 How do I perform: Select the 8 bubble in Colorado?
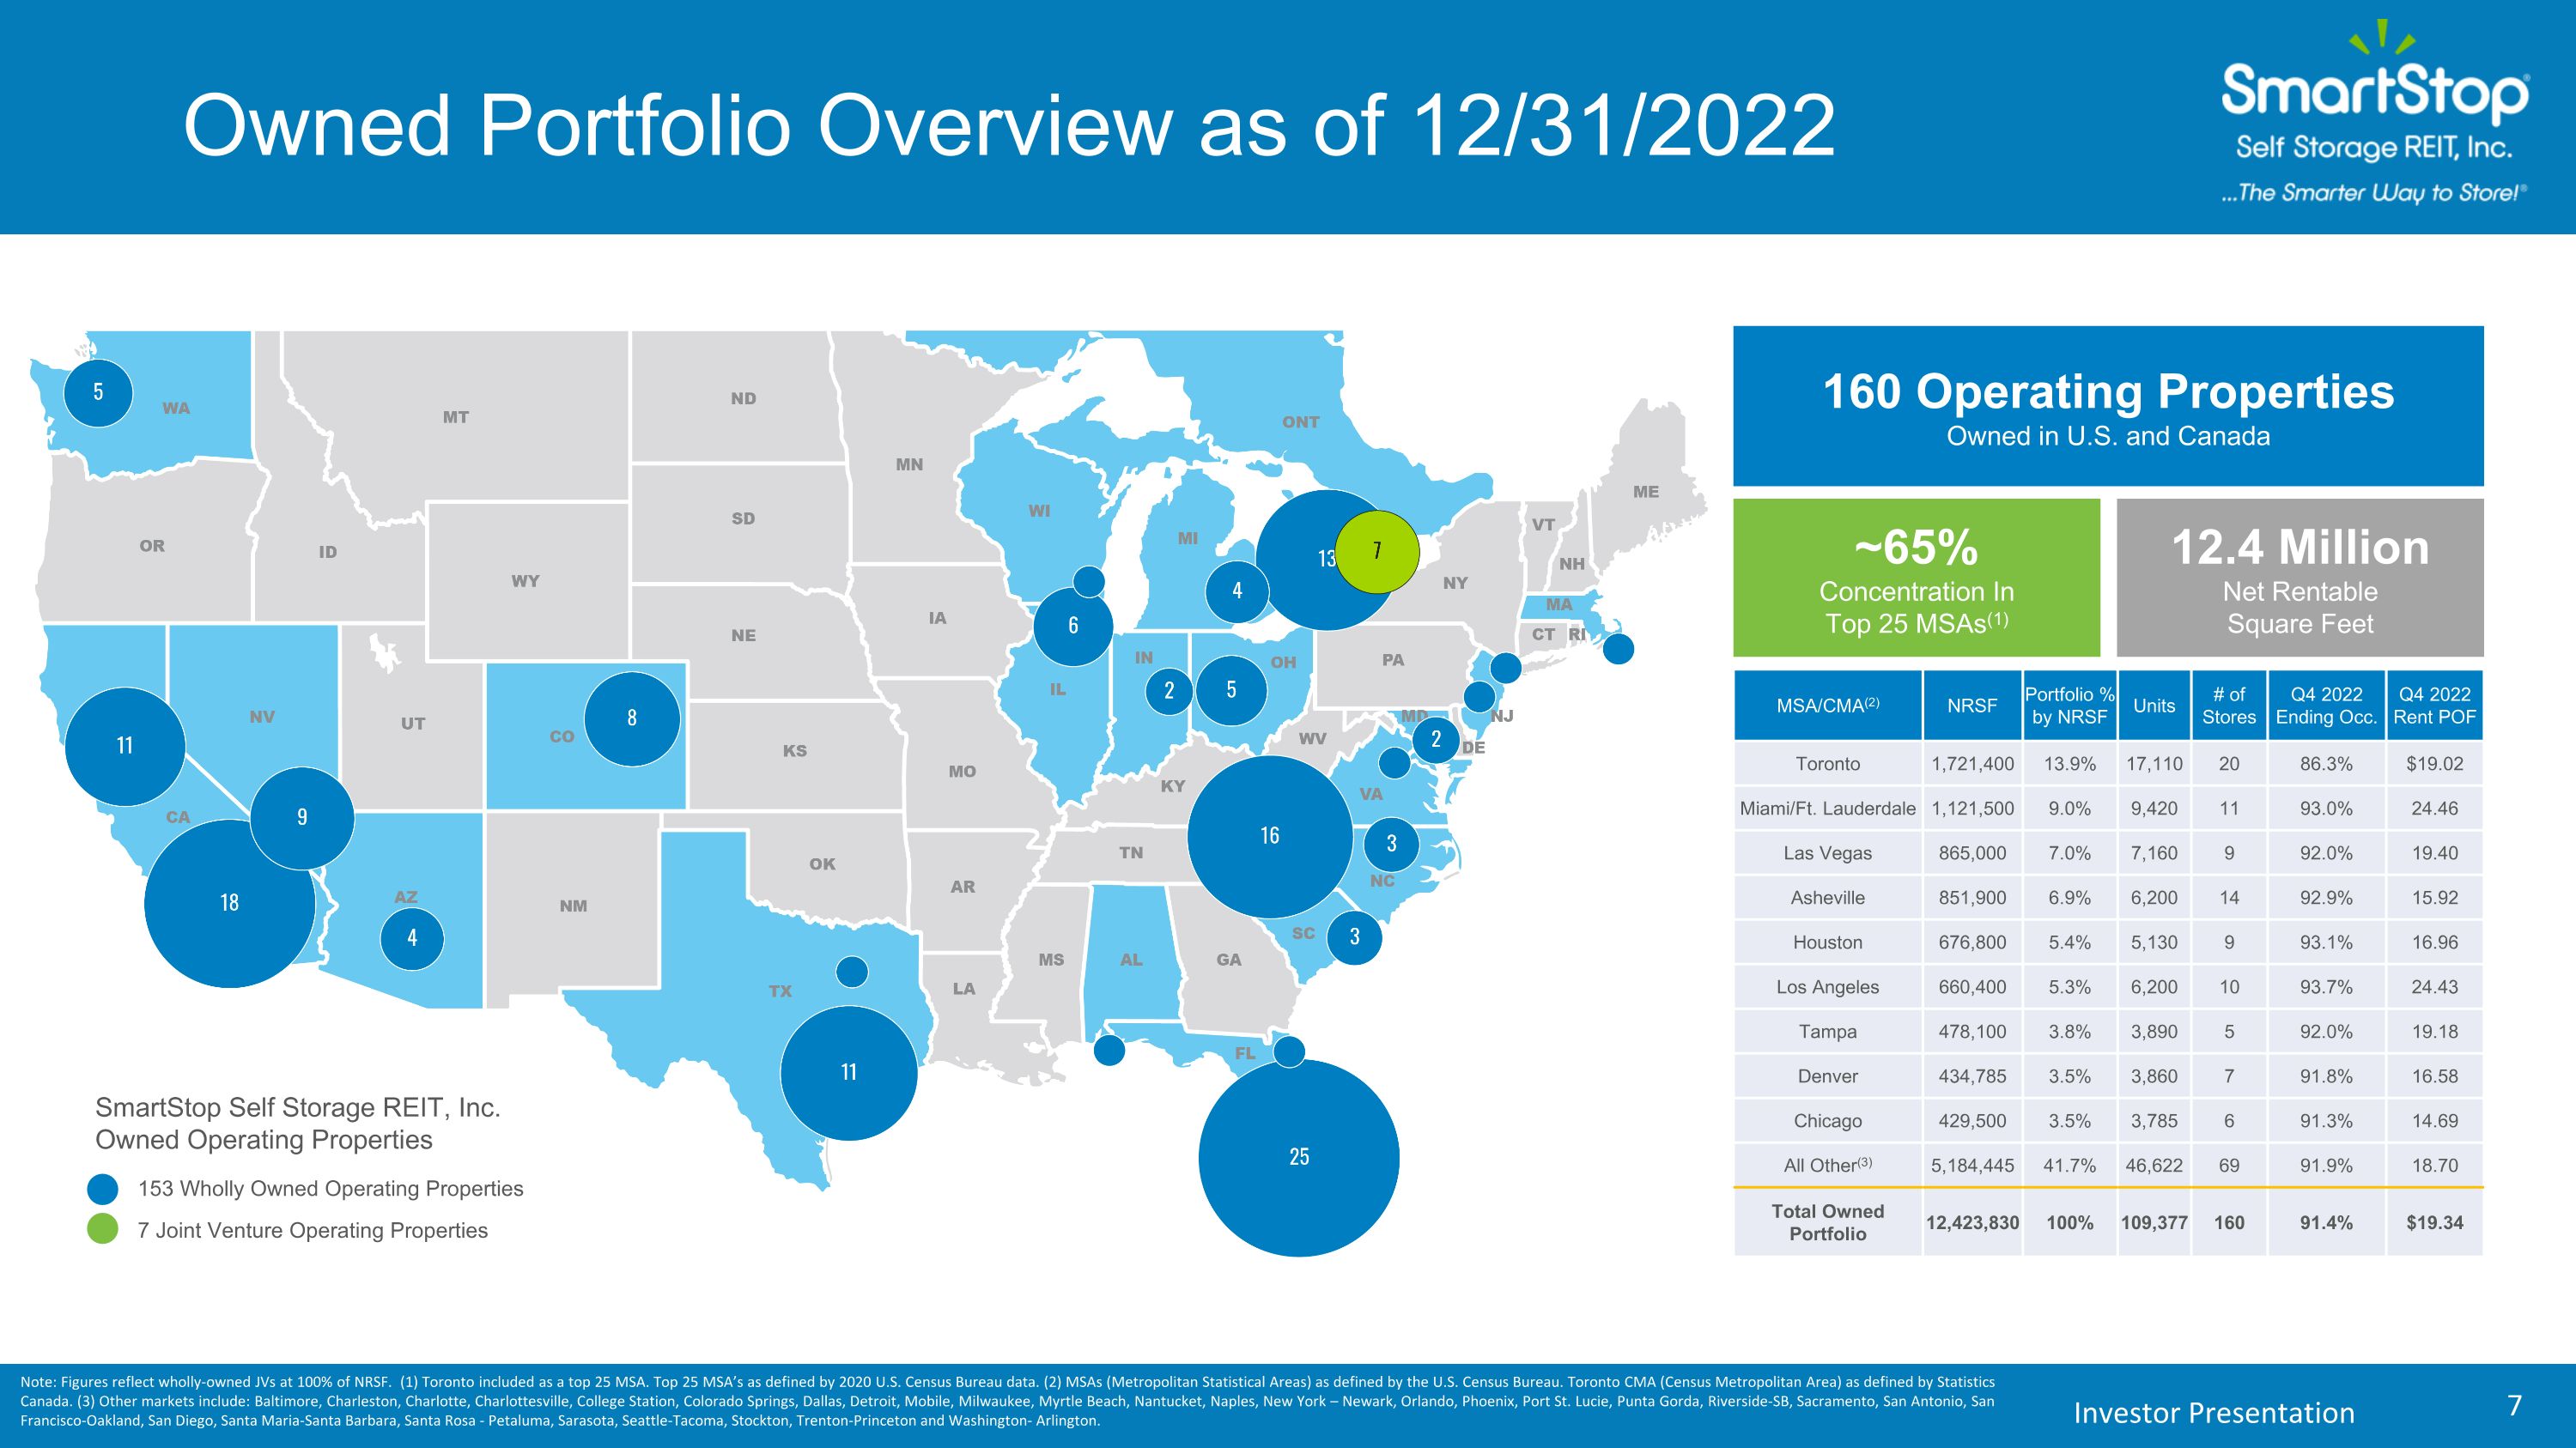(632, 718)
